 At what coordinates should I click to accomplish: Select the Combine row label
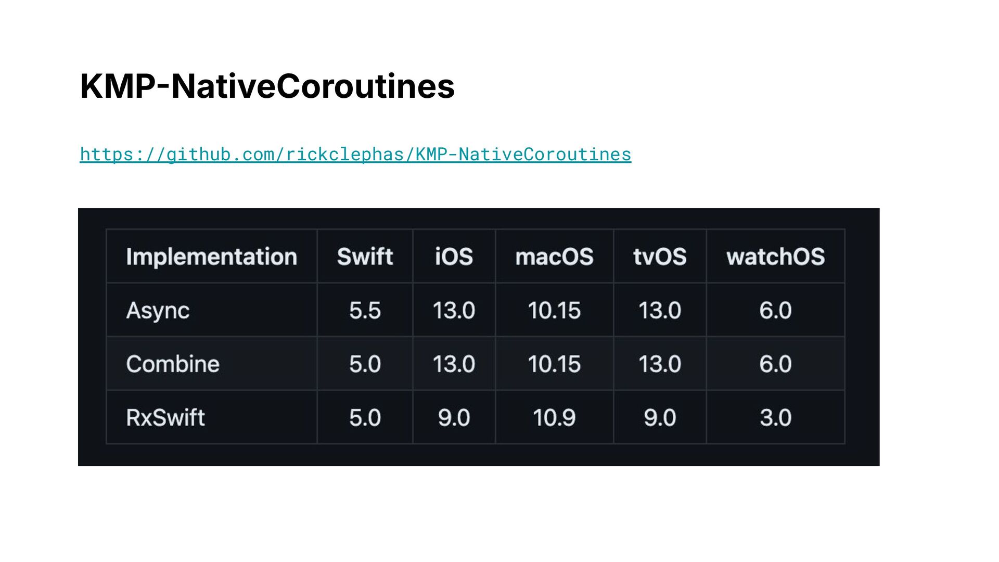[x=211, y=364]
